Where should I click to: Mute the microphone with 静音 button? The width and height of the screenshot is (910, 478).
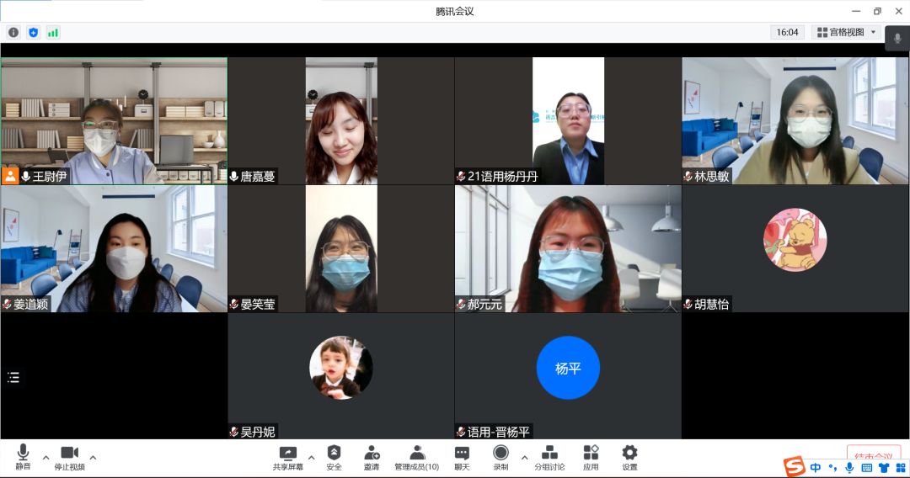coord(23,456)
